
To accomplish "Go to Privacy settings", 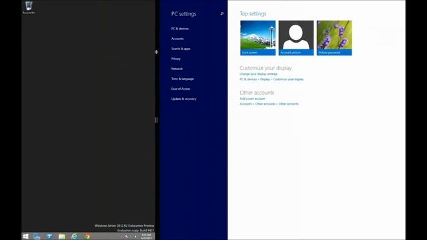I will point(176,59).
